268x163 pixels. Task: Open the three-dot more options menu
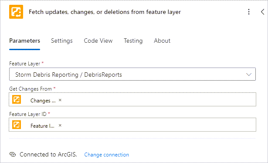tap(249, 12)
